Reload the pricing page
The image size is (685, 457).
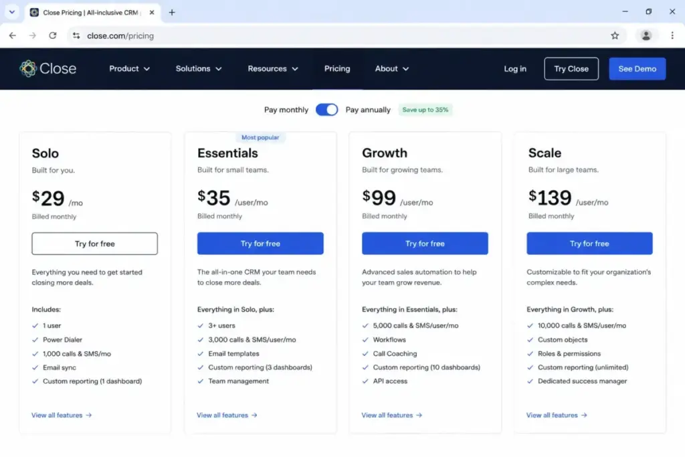point(52,35)
